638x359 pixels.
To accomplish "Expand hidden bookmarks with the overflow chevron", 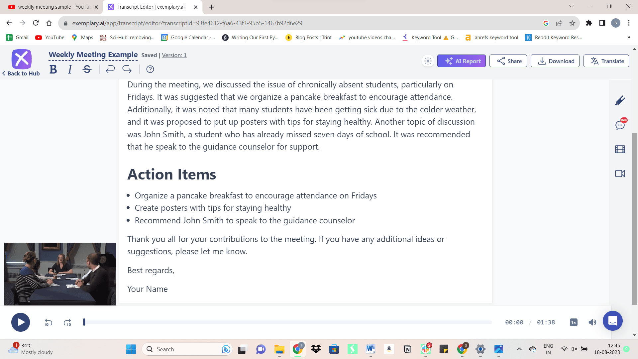I will coord(629,37).
